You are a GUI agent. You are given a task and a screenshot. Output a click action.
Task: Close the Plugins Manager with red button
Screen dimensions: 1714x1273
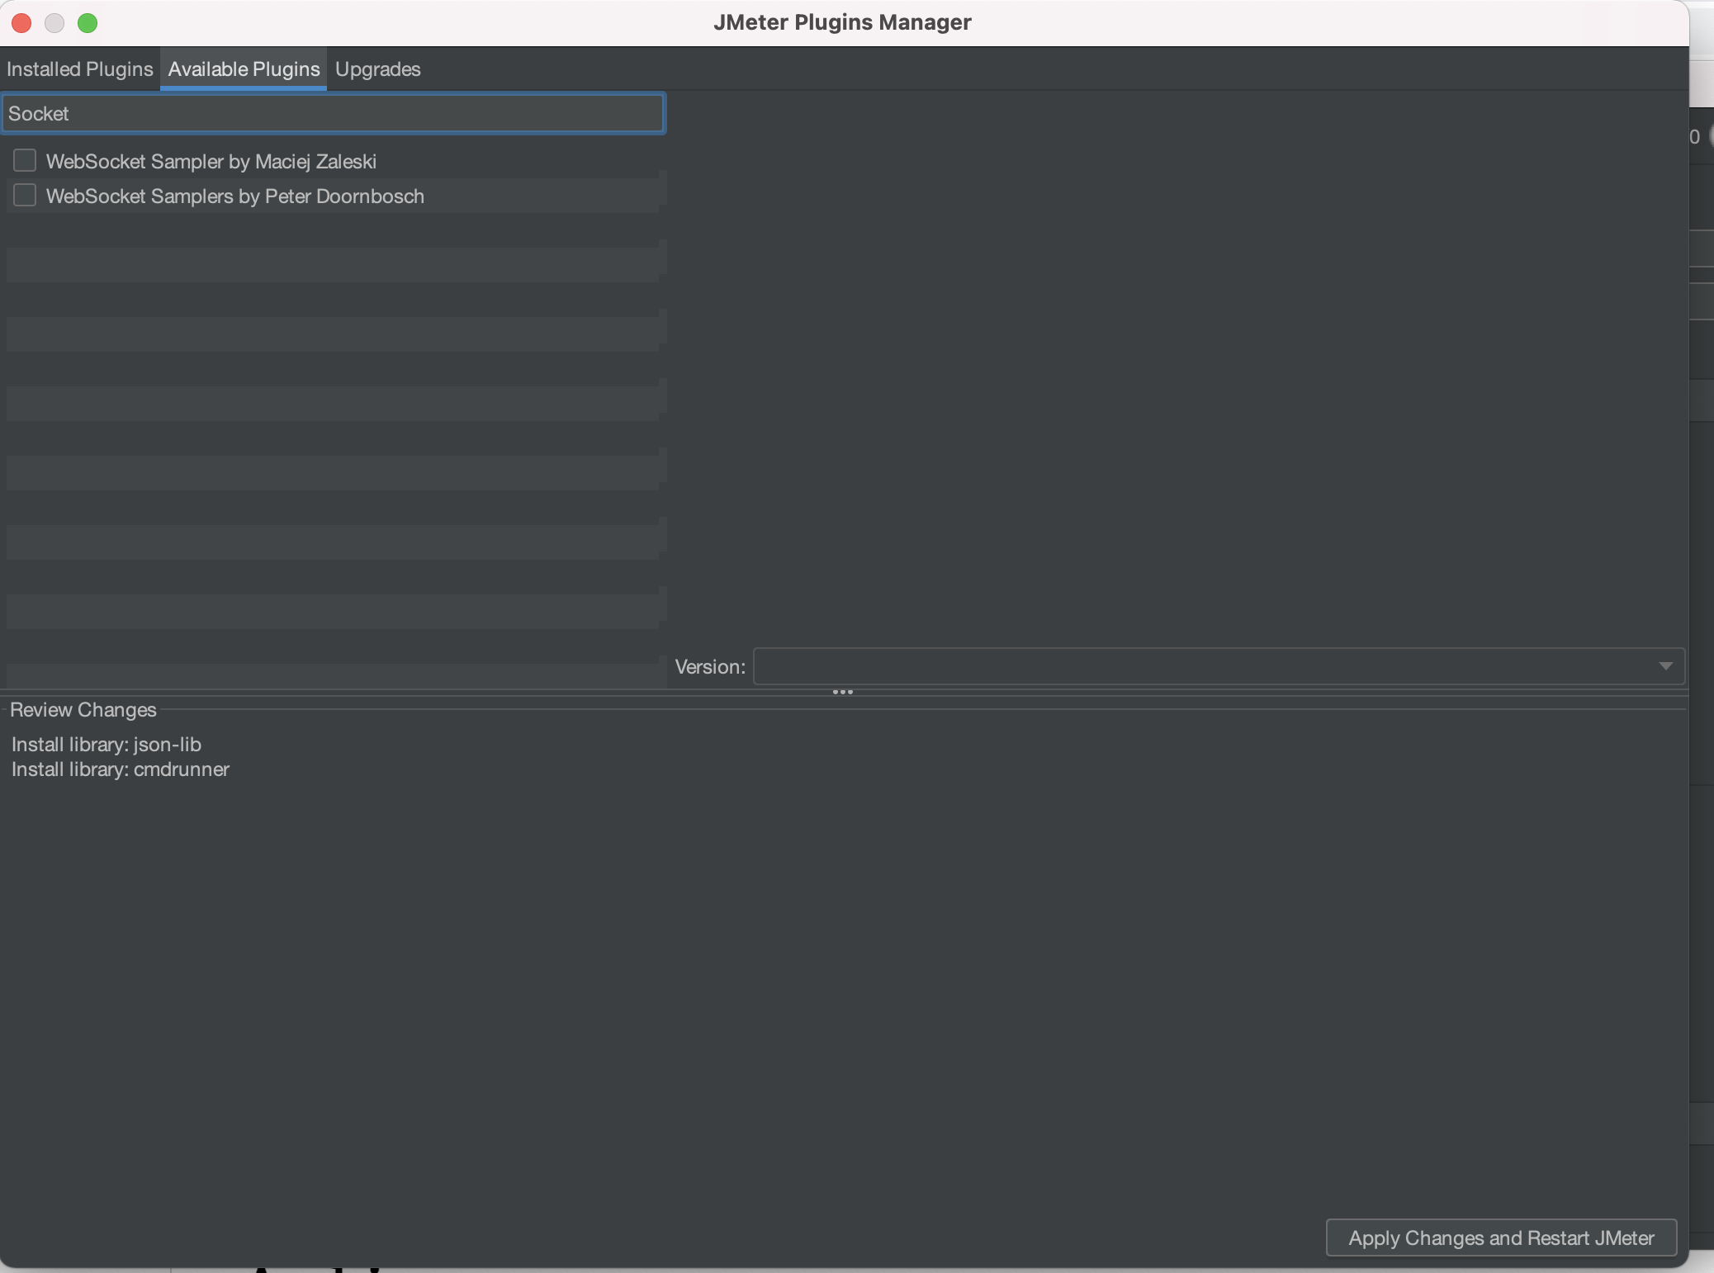pos(21,23)
